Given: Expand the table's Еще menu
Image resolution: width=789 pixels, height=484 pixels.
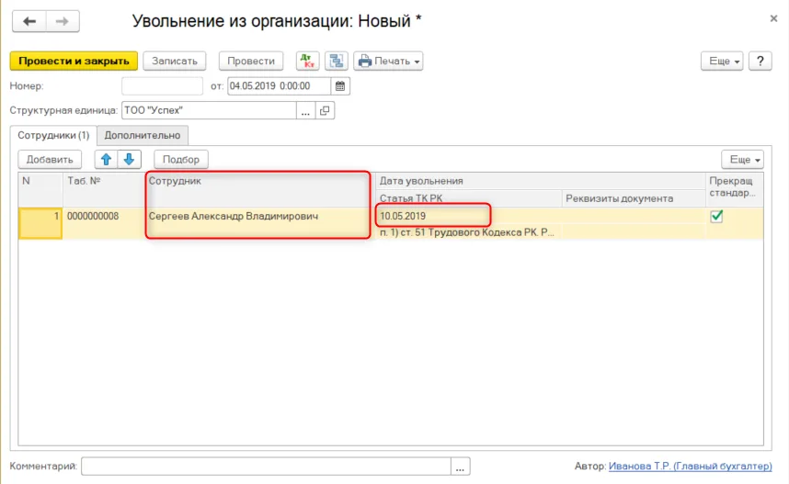Looking at the screenshot, I should coord(743,159).
